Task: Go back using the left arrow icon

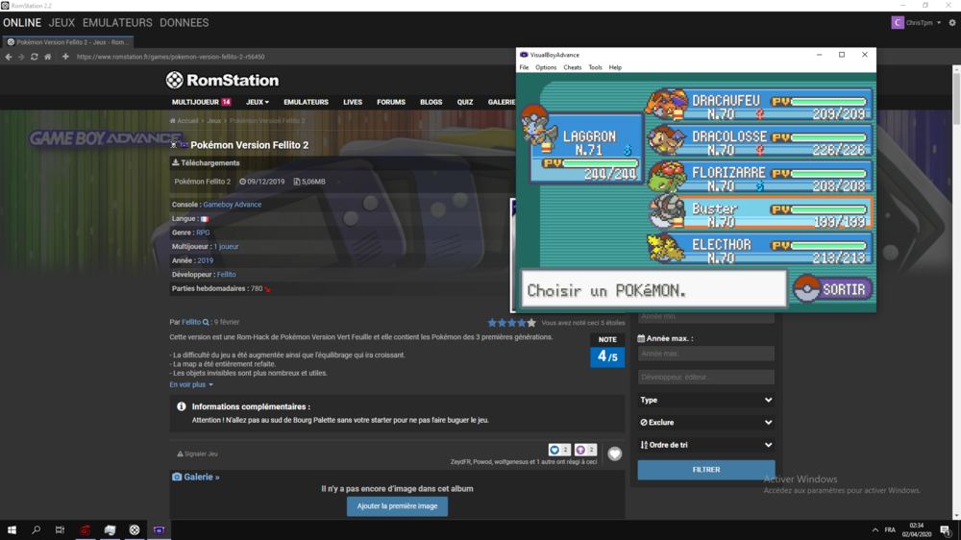Action: [9, 57]
